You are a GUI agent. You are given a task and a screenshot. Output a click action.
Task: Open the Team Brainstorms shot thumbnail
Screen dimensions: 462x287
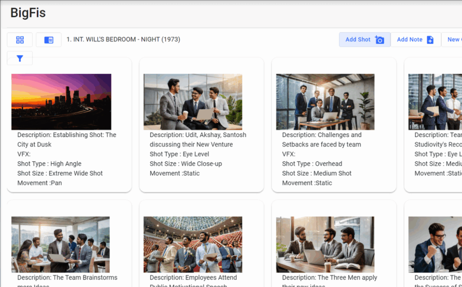tap(60, 245)
